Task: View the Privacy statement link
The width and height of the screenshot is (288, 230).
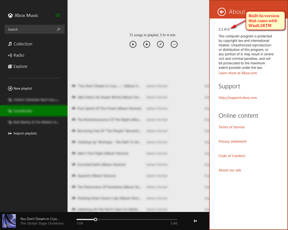Action: 232,141
